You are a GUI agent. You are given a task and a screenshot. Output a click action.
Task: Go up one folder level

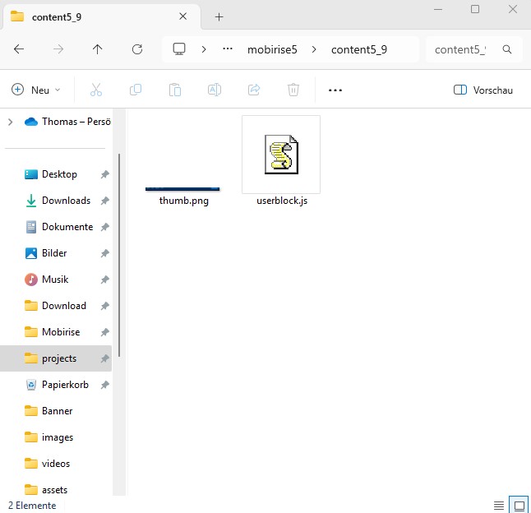98,49
